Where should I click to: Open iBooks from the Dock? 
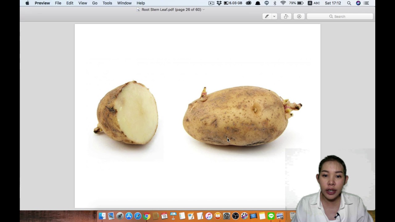[218, 216]
